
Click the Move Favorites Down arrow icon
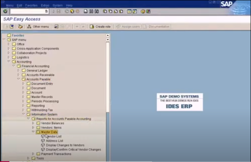(77, 27)
